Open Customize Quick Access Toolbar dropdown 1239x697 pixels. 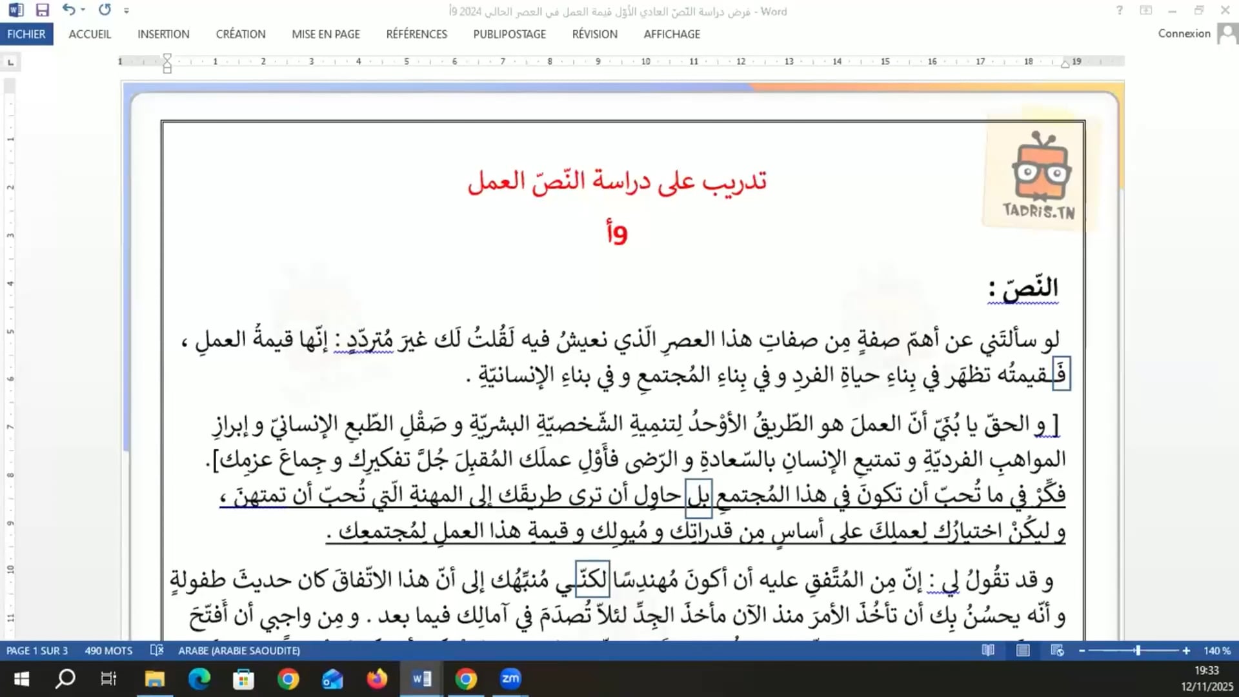click(126, 10)
